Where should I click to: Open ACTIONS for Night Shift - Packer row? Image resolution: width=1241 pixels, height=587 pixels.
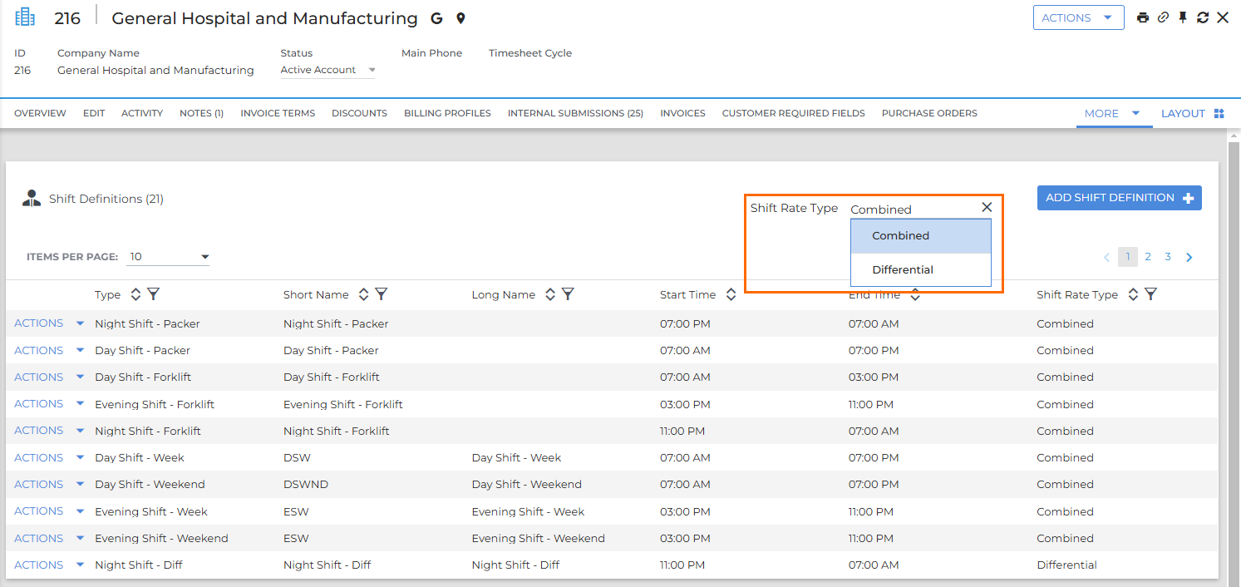pos(49,323)
